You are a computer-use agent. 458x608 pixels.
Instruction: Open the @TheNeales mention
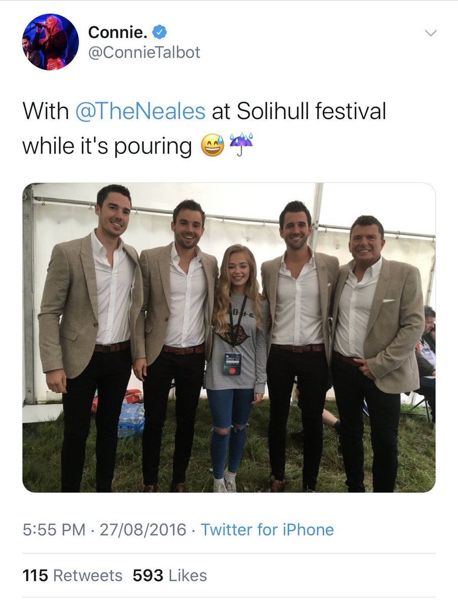pyautogui.click(x=140, y=111)
